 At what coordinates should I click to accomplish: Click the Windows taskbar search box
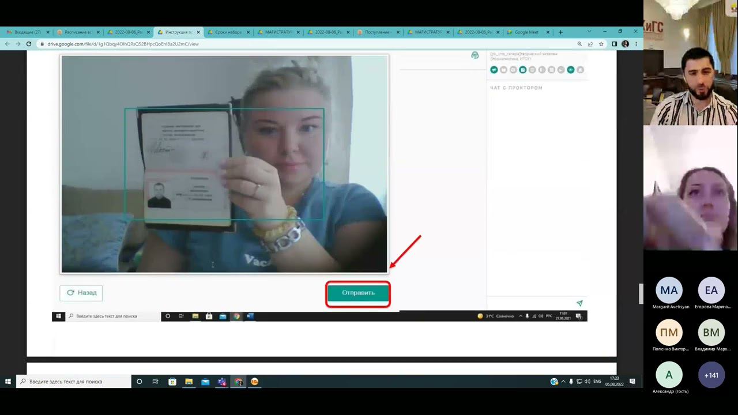[74, 382]
